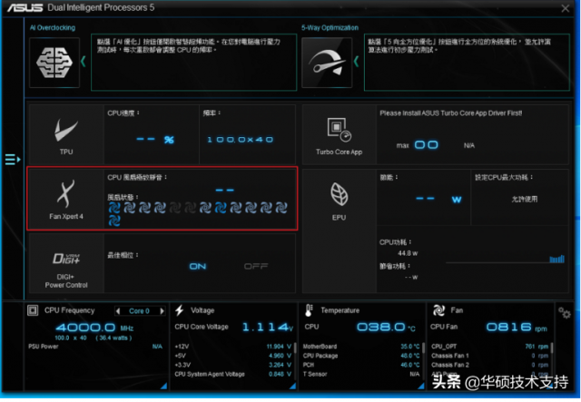This screenshot has width=581, height=402.
Task: Click the AI Overclocking brain icon
Action: coord(54,63)
